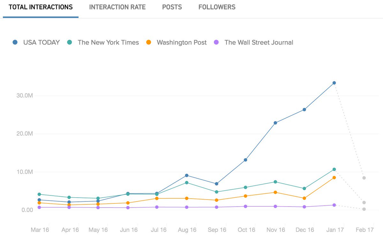Select the middle gray Feb 17 projected point
Screen dimensions: 383x242
(364, 202)
